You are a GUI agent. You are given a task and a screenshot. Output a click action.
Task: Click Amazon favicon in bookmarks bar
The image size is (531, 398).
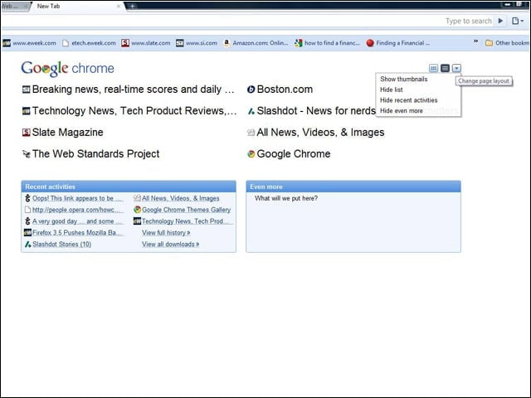coord(227,42)
